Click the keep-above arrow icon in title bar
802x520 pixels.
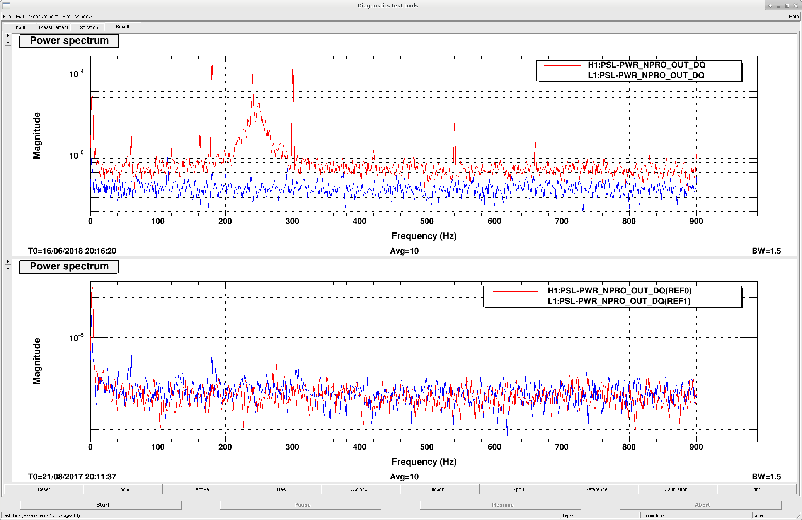pyautogui.click(x=770, y=6)
